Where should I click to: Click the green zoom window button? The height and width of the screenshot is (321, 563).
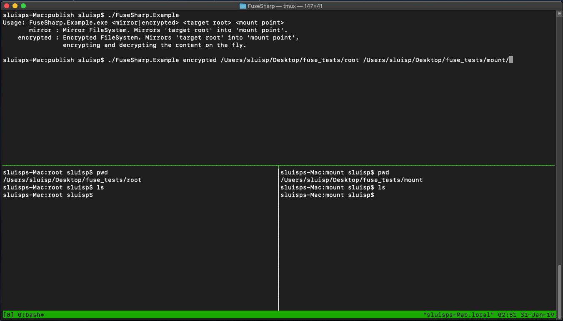[x=23, y=6]
